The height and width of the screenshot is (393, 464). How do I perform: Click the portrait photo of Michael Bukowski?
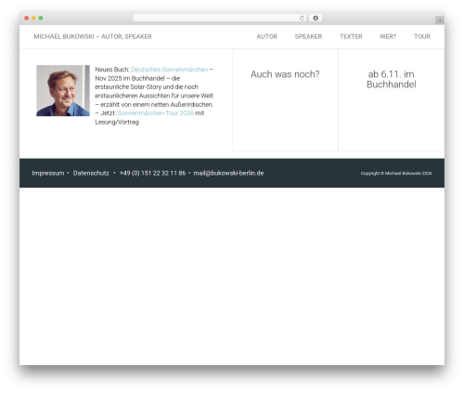click(x=63, y=90)
